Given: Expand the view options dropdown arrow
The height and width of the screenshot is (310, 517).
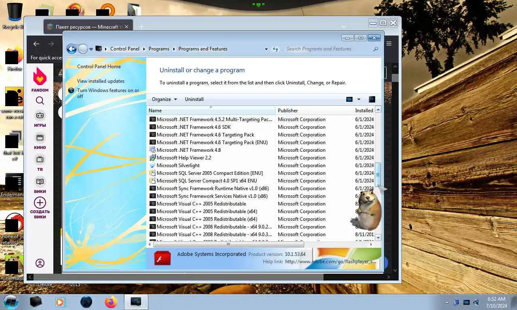Looking at the screenshot, I should pyautogui.click(x=359, y=99).
